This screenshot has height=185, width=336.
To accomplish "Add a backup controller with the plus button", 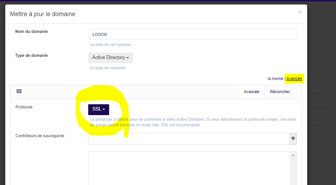I will pos(293,139).
